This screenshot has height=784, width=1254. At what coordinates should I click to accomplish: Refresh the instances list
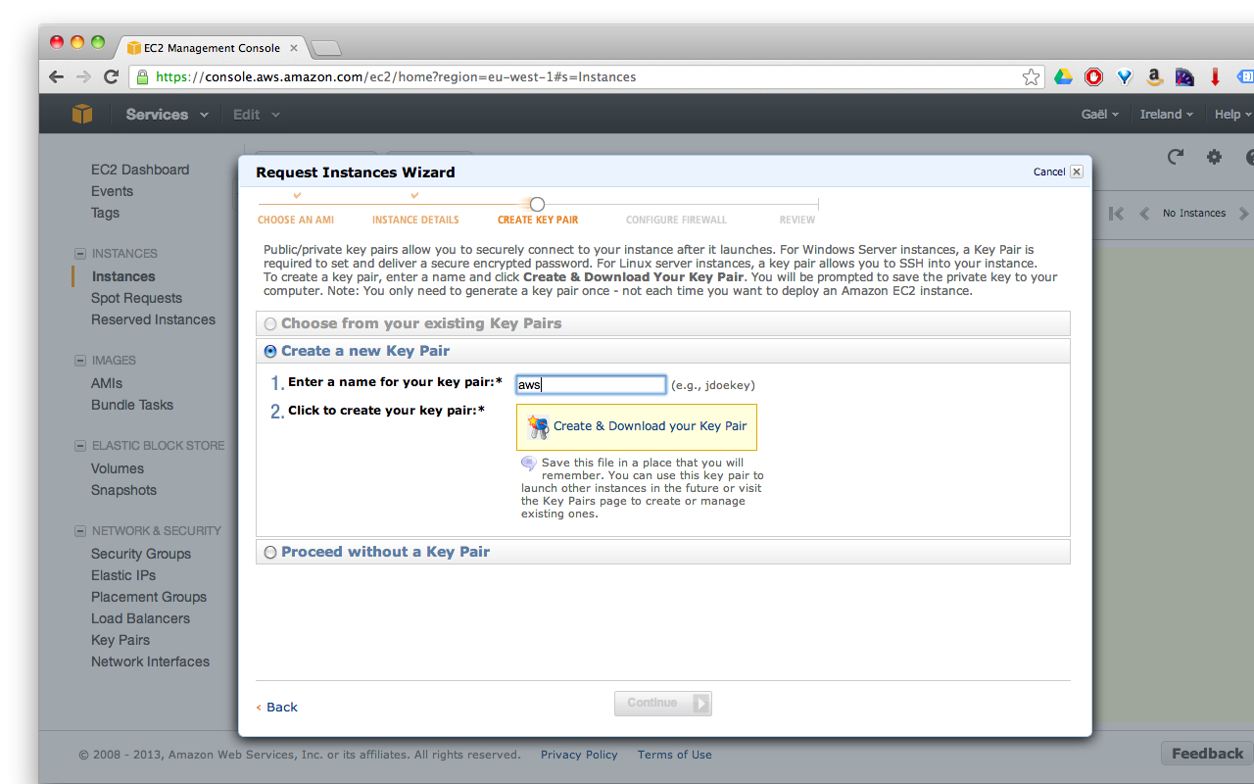(1175, 156)
